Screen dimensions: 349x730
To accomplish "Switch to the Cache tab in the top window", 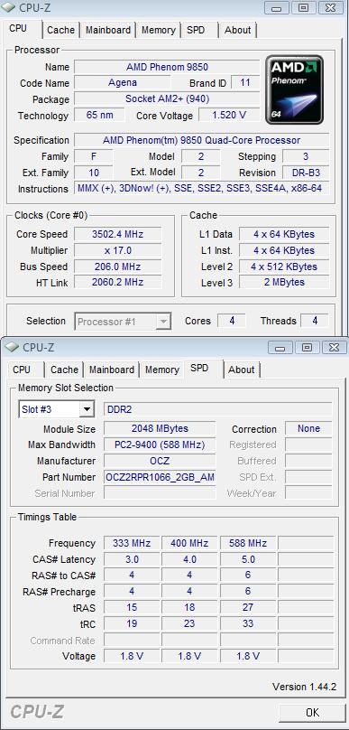I will [x=60, y=30].
